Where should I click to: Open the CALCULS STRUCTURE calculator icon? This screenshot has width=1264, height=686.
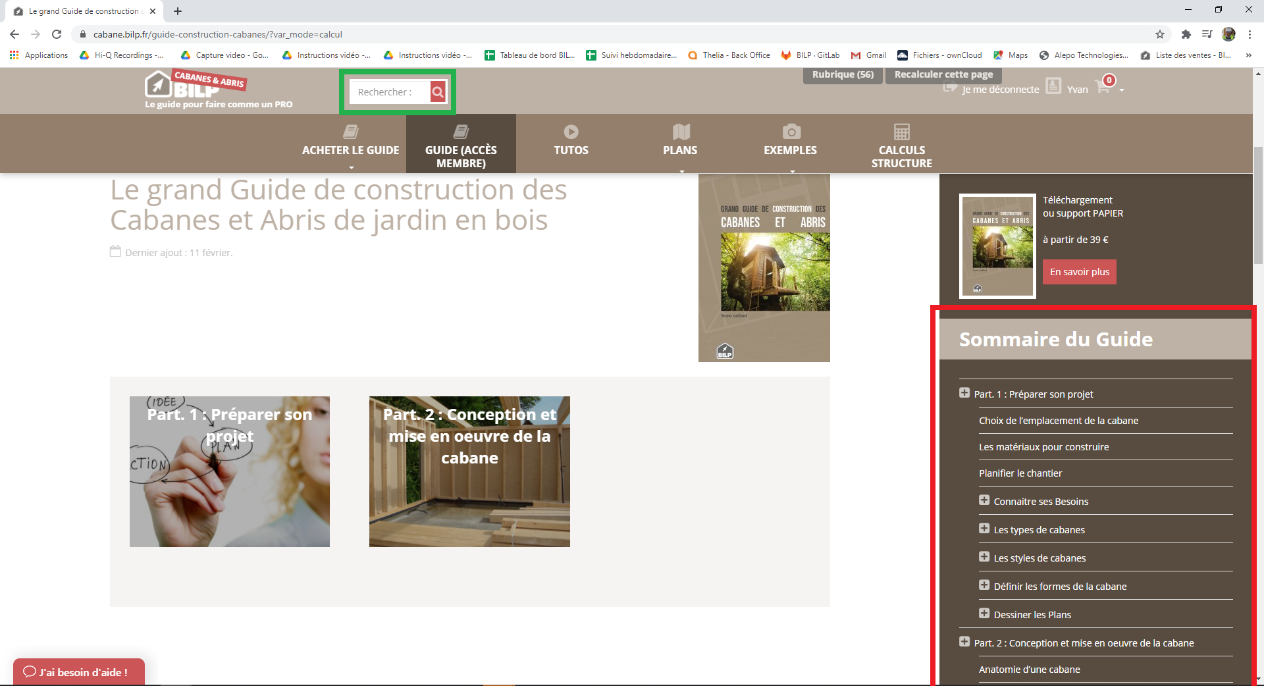tap(901, 132)
